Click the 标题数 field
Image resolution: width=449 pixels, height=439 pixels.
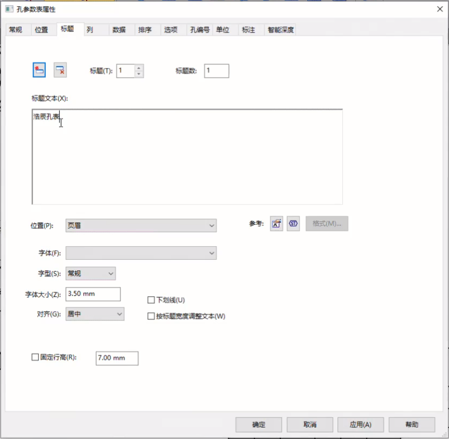pos(217,71)
